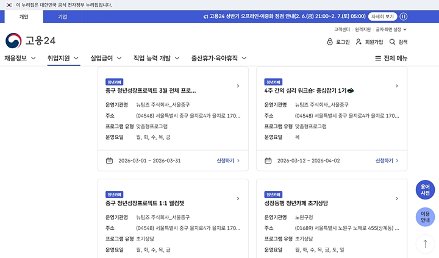This screenshot has height=258, width=439.
Task: Click 운영요일 value 월, 화, 수, 목, 금, 토, 일
Action: click(319, 250)
